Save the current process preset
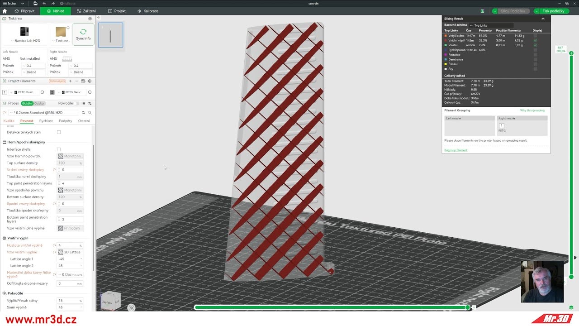This screenshot has height=326, width=579. click(x=83, y=113)
